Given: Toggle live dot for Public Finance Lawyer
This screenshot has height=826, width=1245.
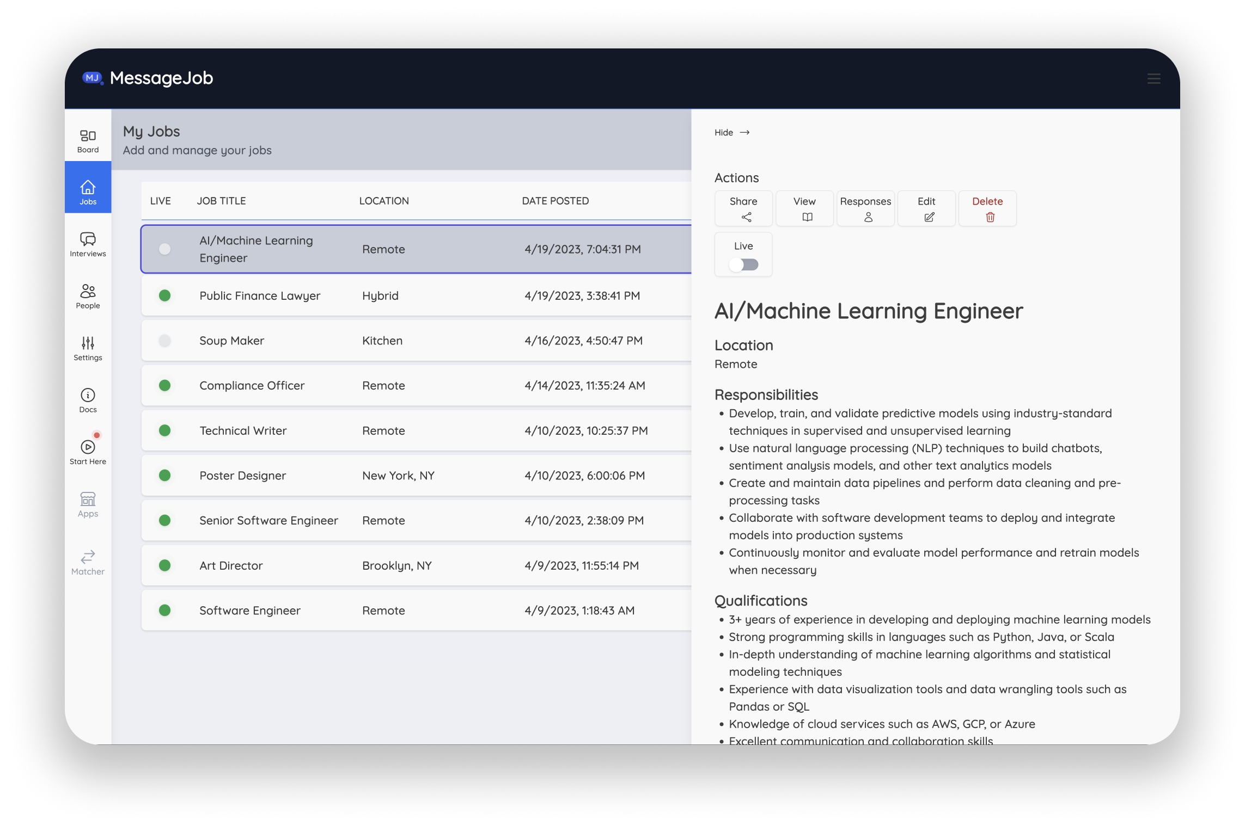Looking at the screenshot, I should (164, 295).
